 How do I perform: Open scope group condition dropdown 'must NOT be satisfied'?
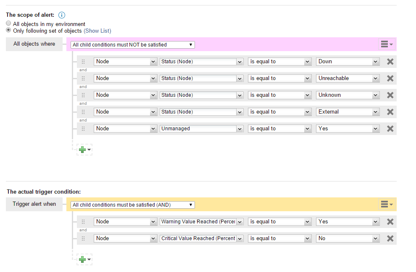[x=133, y=45]
